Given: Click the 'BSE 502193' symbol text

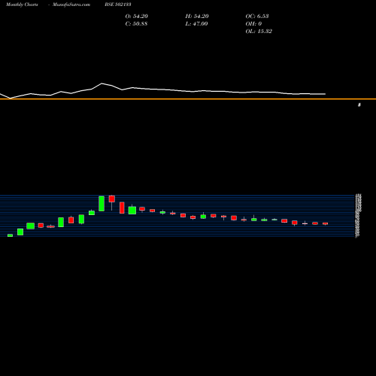Looking at the screenshot, I should point(118,5).
